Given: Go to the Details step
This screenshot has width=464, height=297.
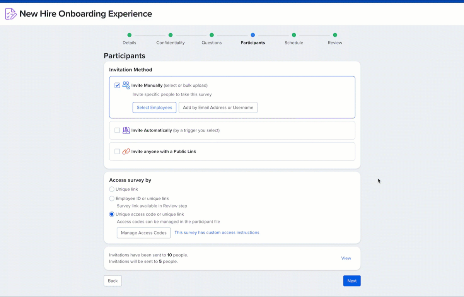Looking at the screenshot, I should coord(129,35).
